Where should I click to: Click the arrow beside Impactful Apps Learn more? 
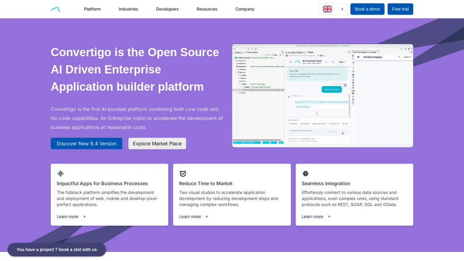coord(84,217)
